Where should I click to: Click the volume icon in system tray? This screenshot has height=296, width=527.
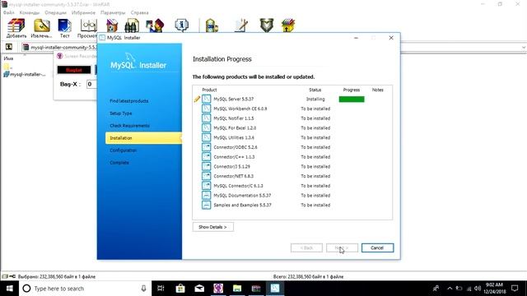(478, 289)
